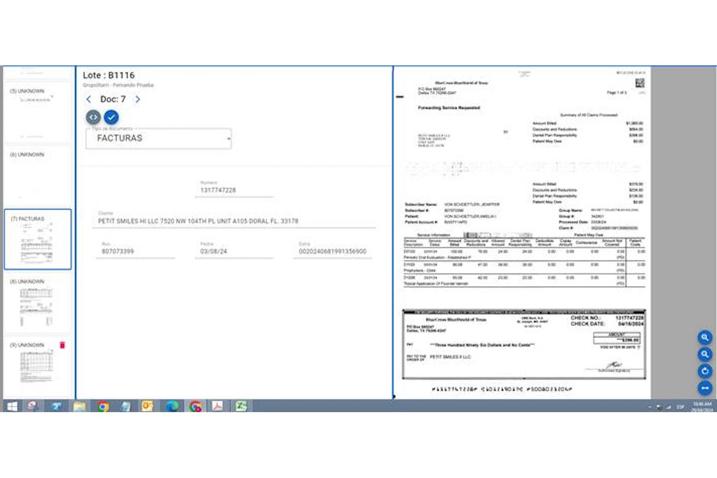Click the Fecha field showing 03/08/24

pos(234,251)
